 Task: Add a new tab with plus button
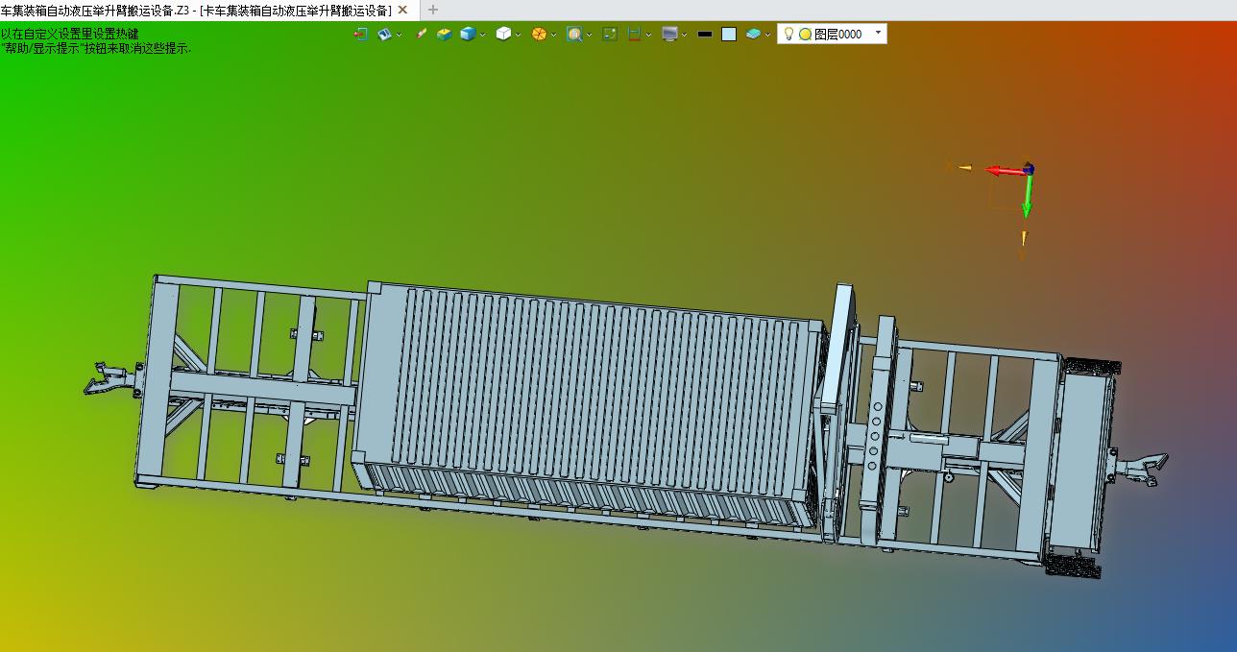click(433, 10)
